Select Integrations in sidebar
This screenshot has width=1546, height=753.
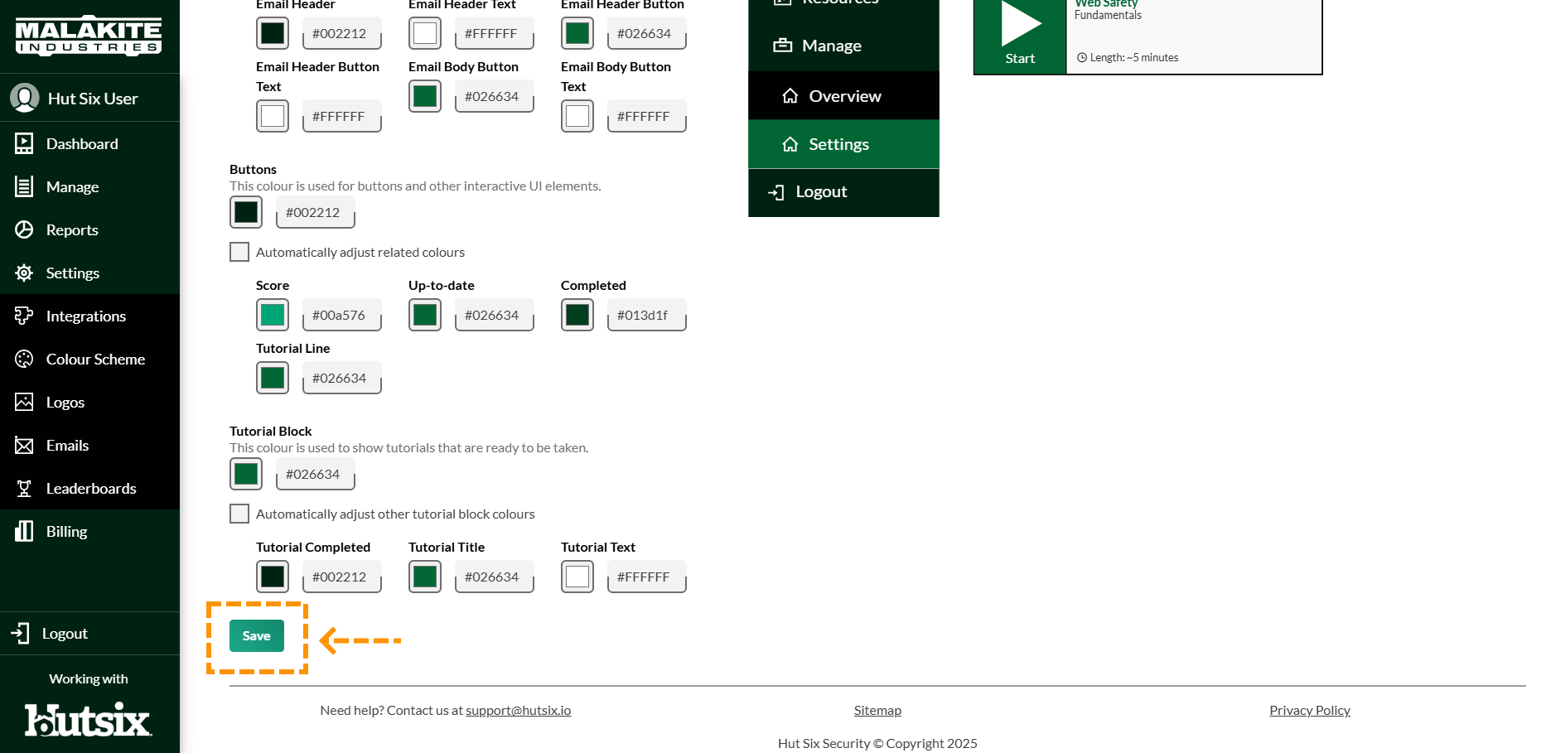89,316
